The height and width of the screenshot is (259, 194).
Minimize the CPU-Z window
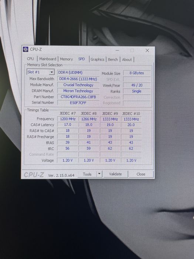(x=117, y=50)
